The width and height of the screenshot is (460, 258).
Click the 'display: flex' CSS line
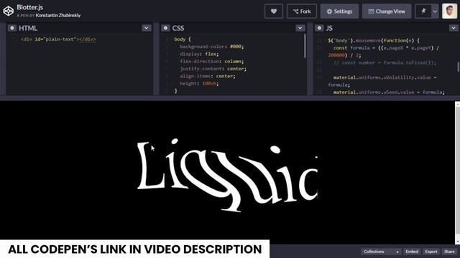(199, 54)
